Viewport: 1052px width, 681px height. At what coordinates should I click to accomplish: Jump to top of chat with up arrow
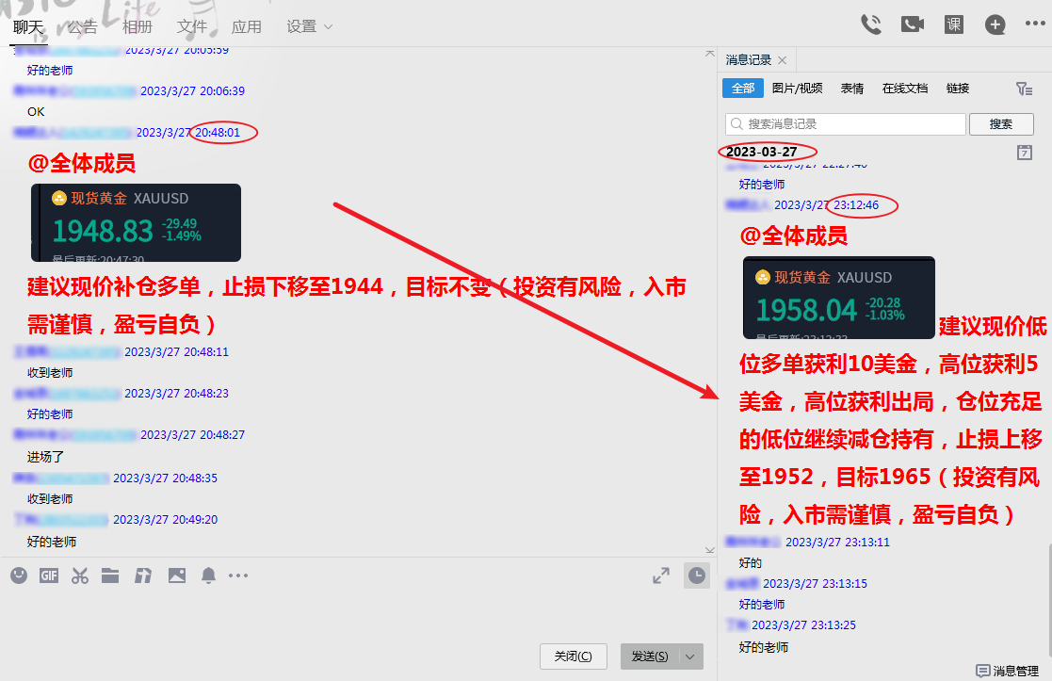710,53
